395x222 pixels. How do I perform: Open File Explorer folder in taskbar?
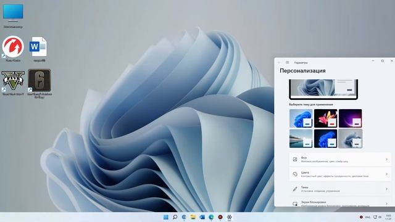coord(193,217)
